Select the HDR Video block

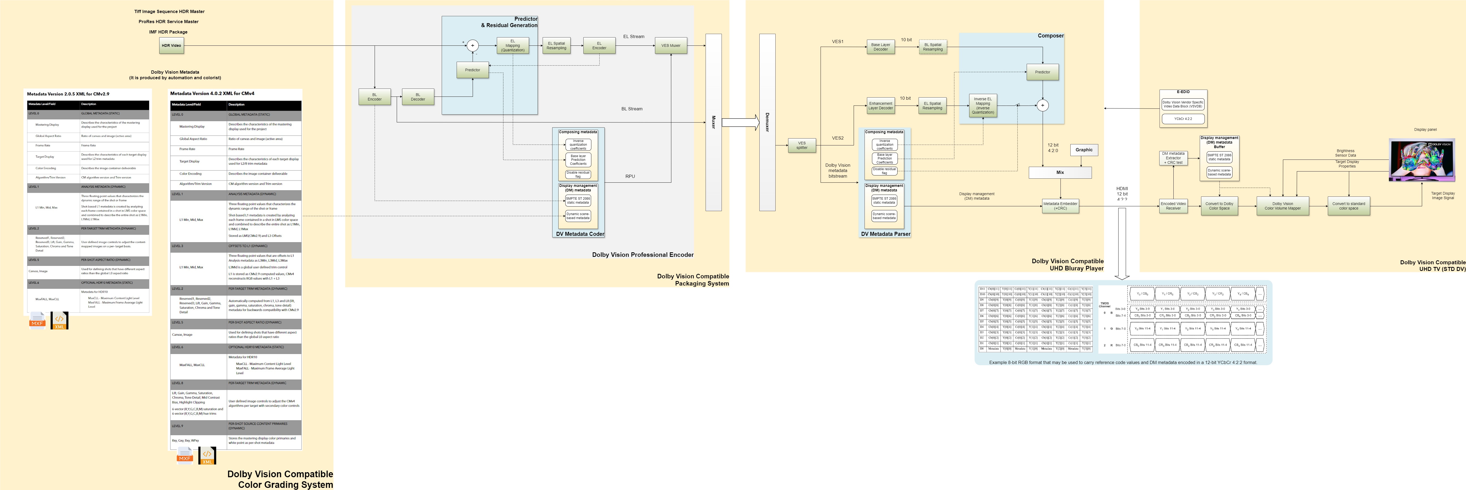click(x=171, y=45)
